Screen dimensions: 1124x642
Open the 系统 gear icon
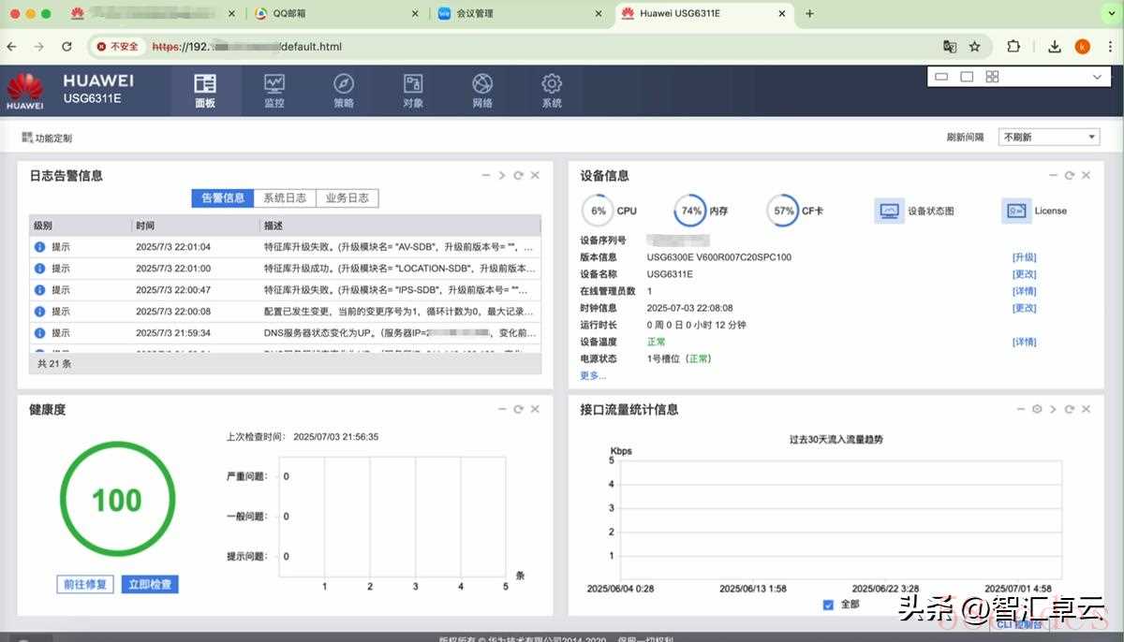pos(552,90)
